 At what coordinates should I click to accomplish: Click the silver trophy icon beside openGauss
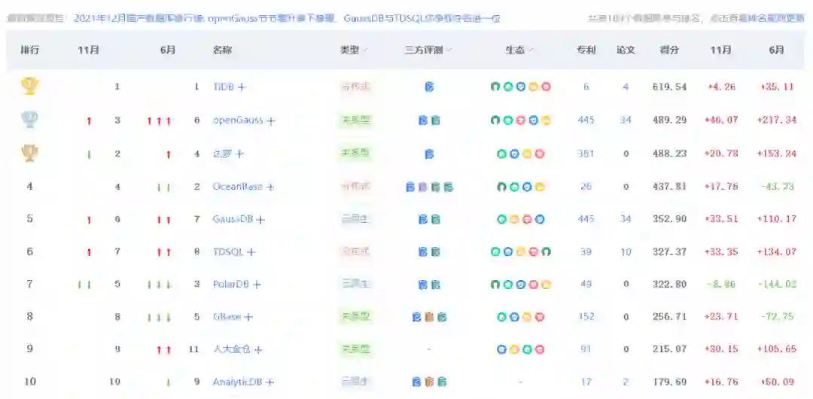[29, 120]
